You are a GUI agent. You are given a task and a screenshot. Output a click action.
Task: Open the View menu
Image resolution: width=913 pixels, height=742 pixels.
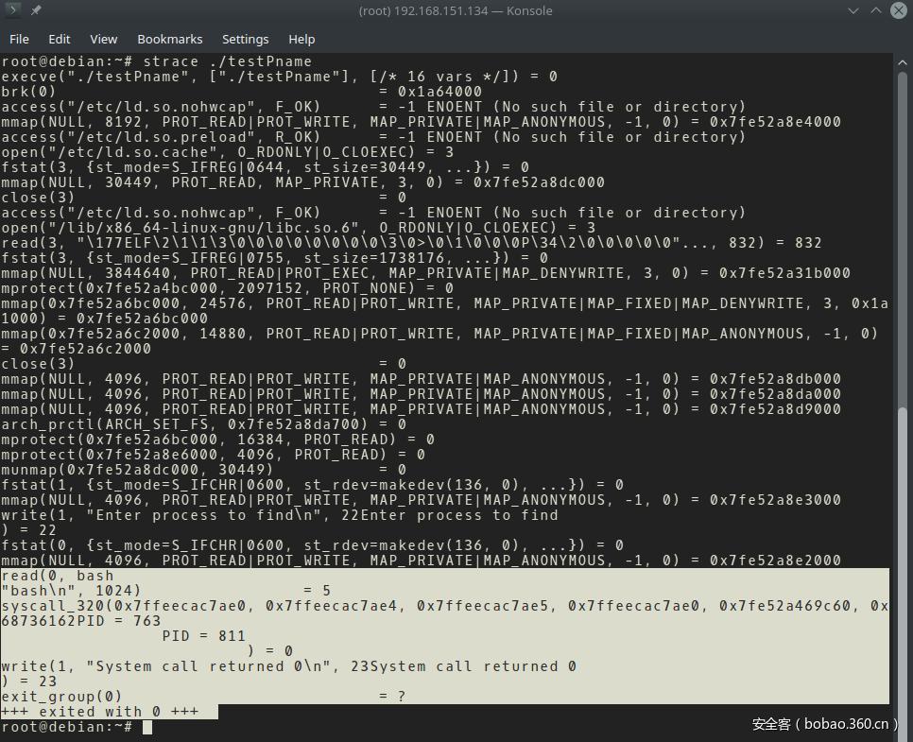pyautogui.click(x=103, y=39)
